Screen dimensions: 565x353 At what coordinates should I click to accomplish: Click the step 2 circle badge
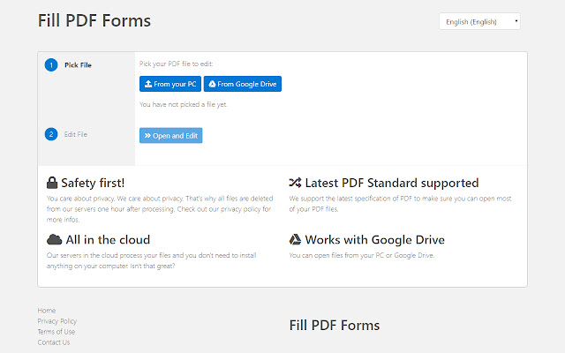[x=50, y=134]
